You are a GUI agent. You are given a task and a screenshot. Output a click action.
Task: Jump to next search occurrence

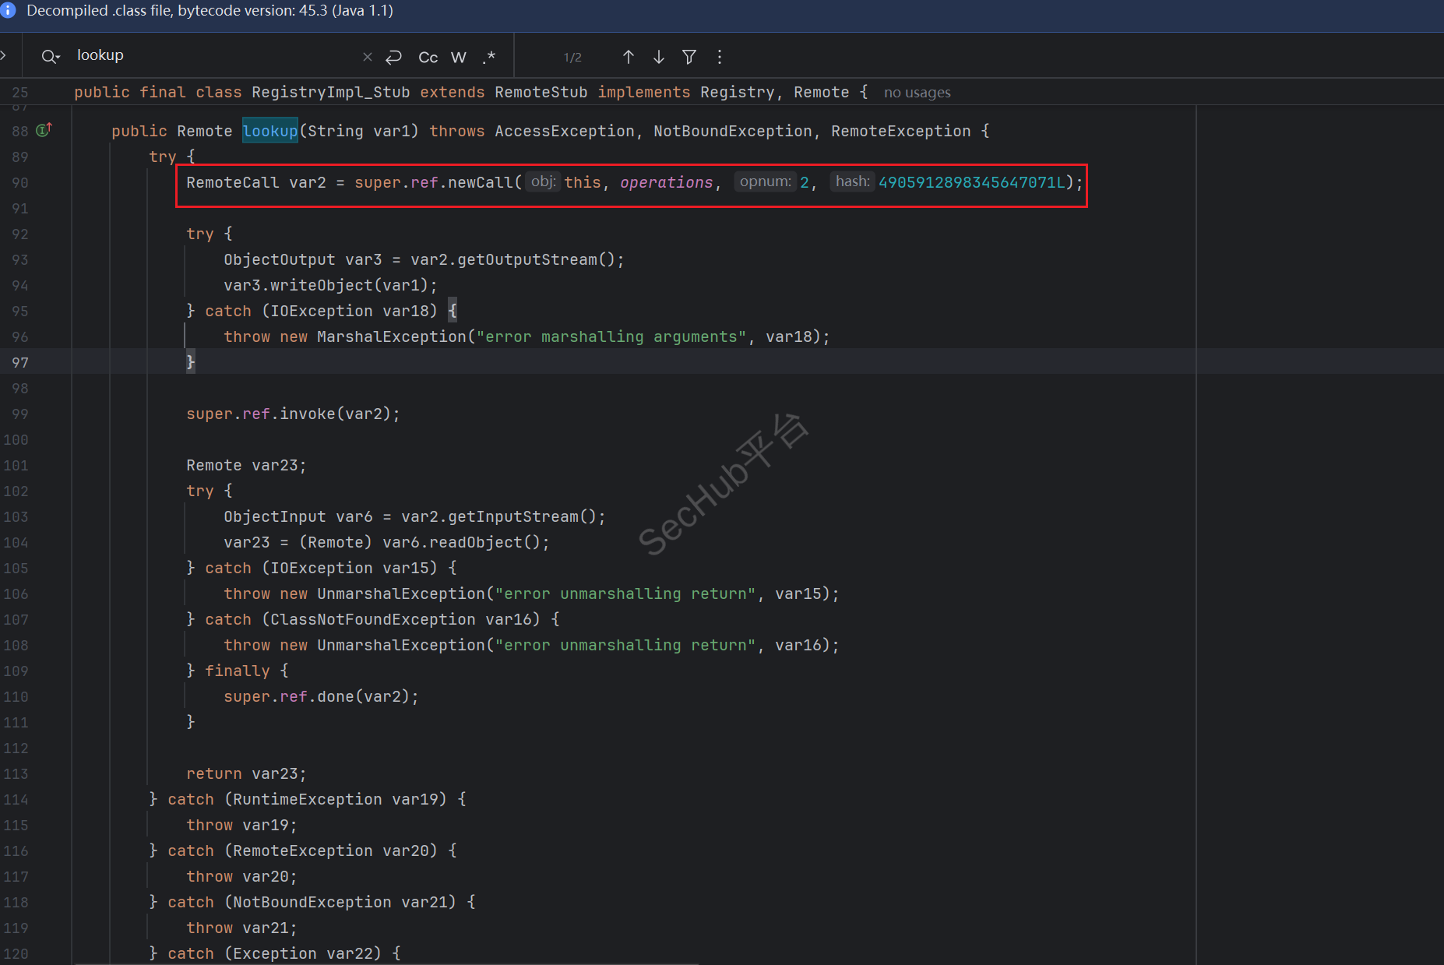coord(659,57)
